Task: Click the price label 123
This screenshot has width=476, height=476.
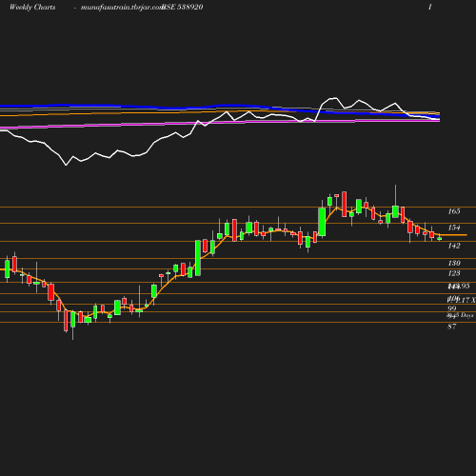Action: (x=454, y=273)
